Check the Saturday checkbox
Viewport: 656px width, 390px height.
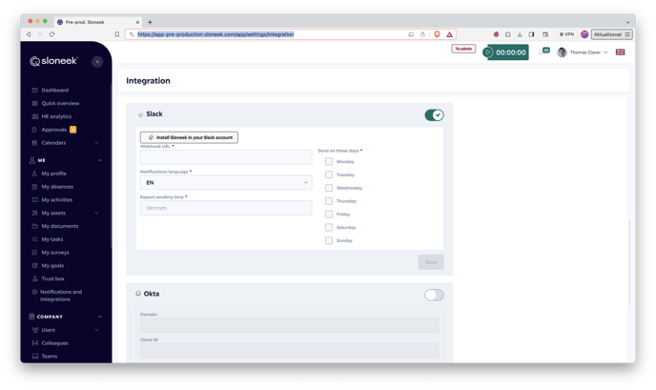point(329,227)
